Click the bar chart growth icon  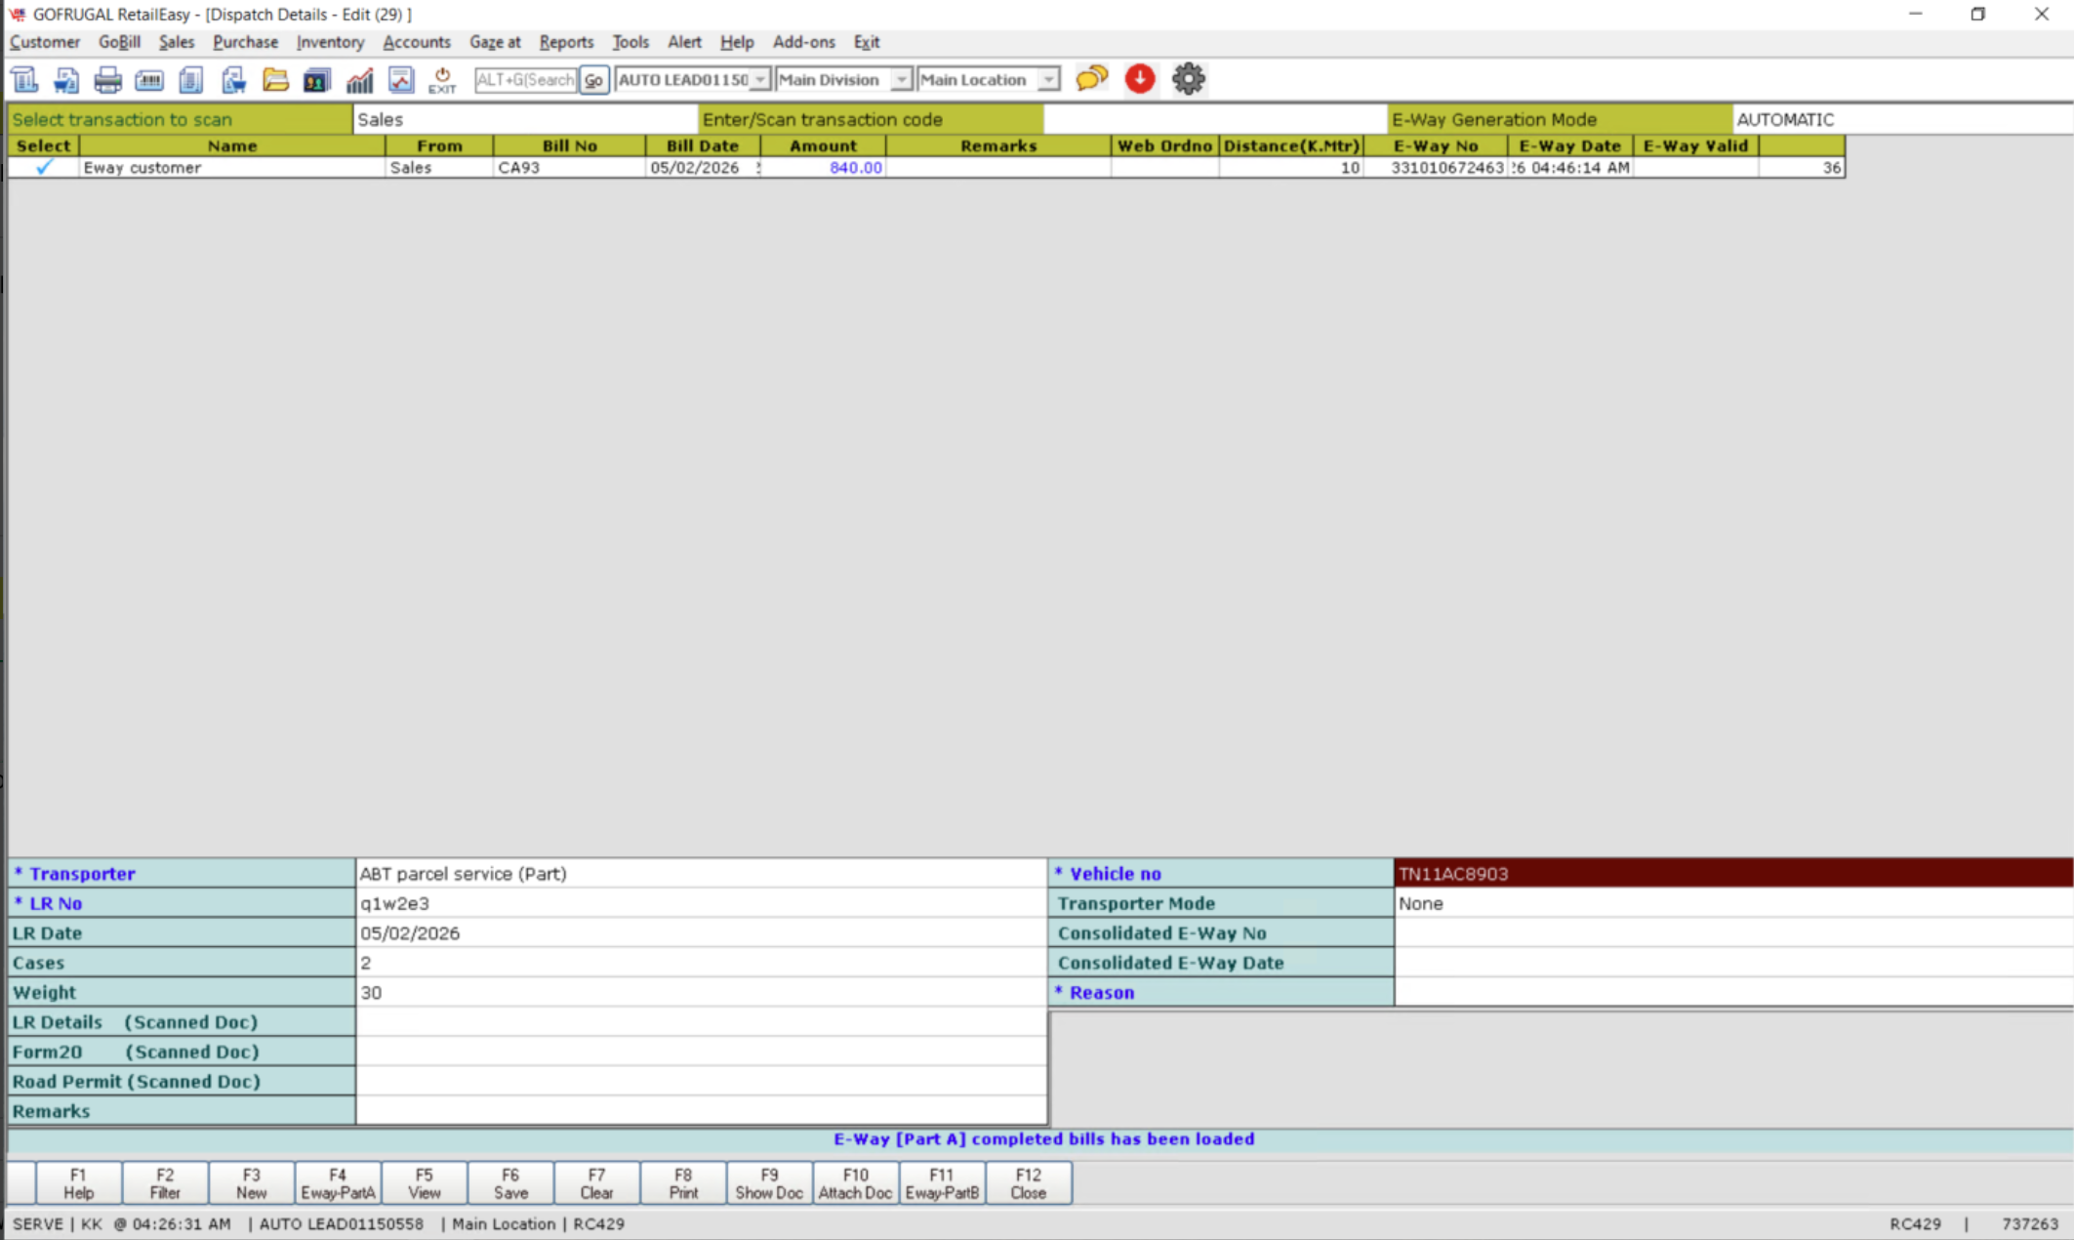click(x=359, y=80)
